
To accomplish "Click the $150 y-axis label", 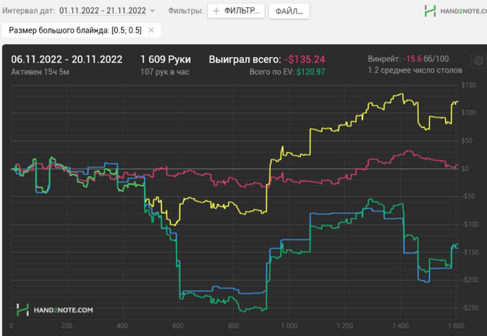I will [x=468, y=85].
